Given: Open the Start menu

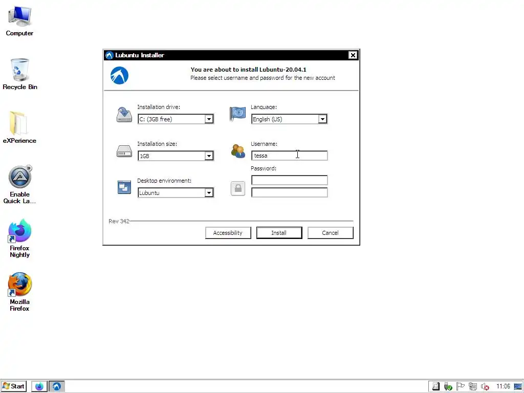Looking at the screenshot, I should point(13,386).
